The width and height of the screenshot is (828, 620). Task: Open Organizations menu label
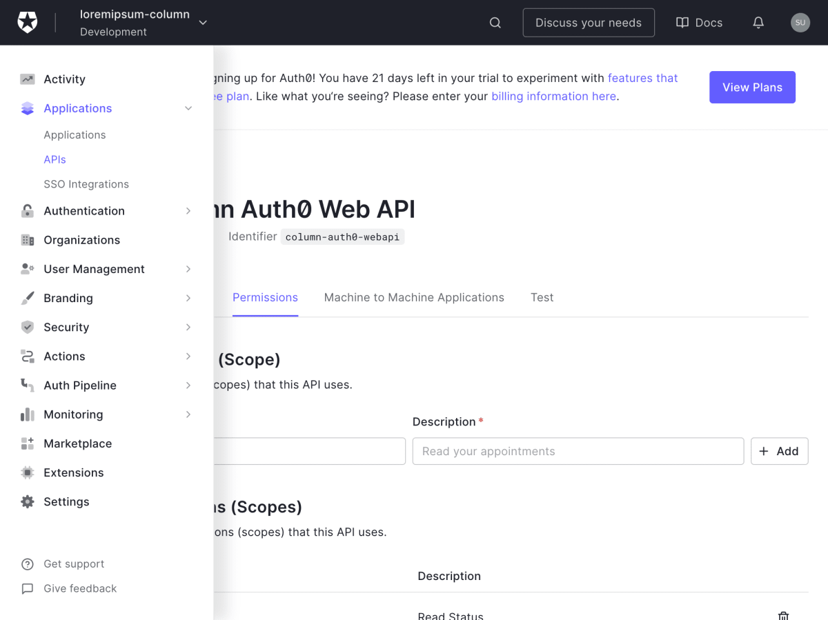[82, 240]
